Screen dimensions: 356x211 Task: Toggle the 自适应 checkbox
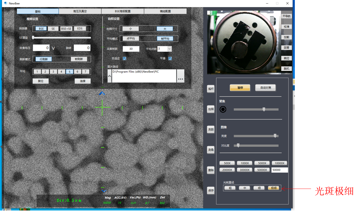pyautogui.click(x=124, y=58)
